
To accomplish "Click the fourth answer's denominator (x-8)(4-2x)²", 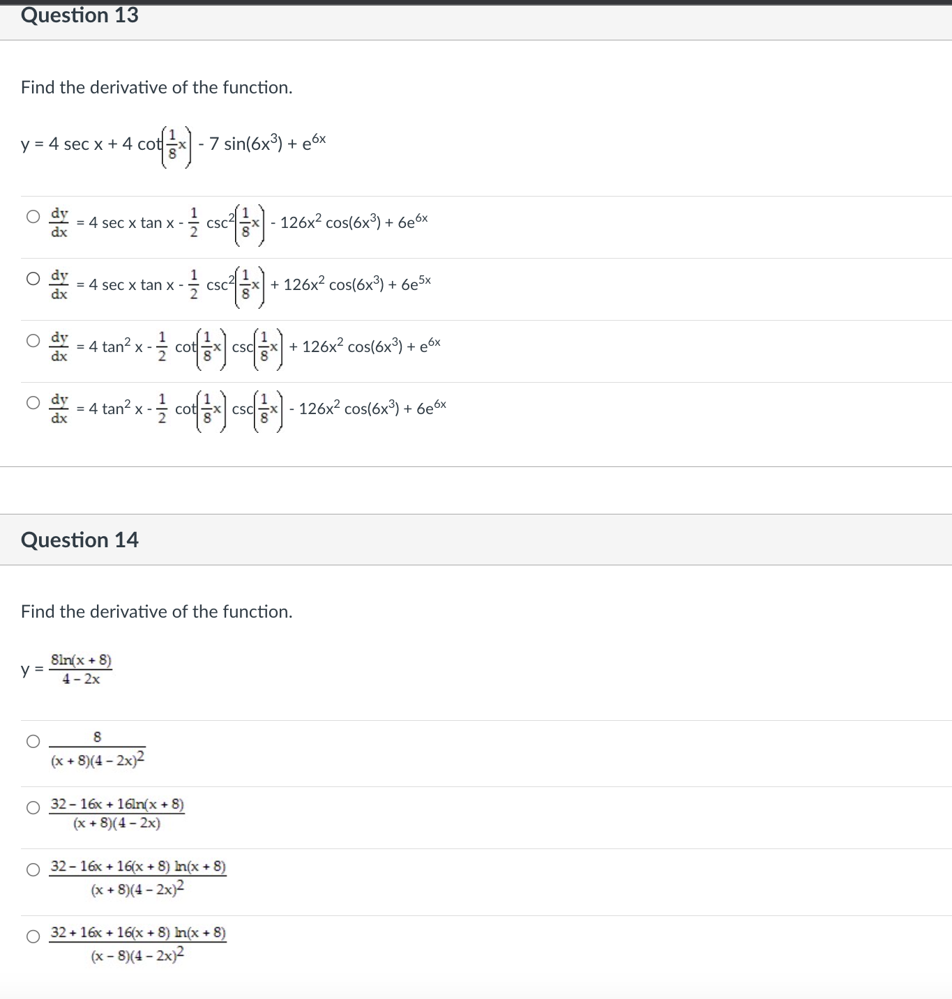I will (137, 956).
